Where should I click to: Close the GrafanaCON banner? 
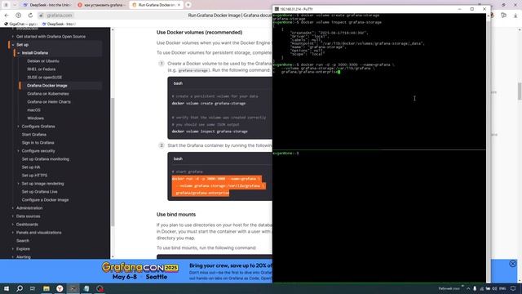(513, 264)
